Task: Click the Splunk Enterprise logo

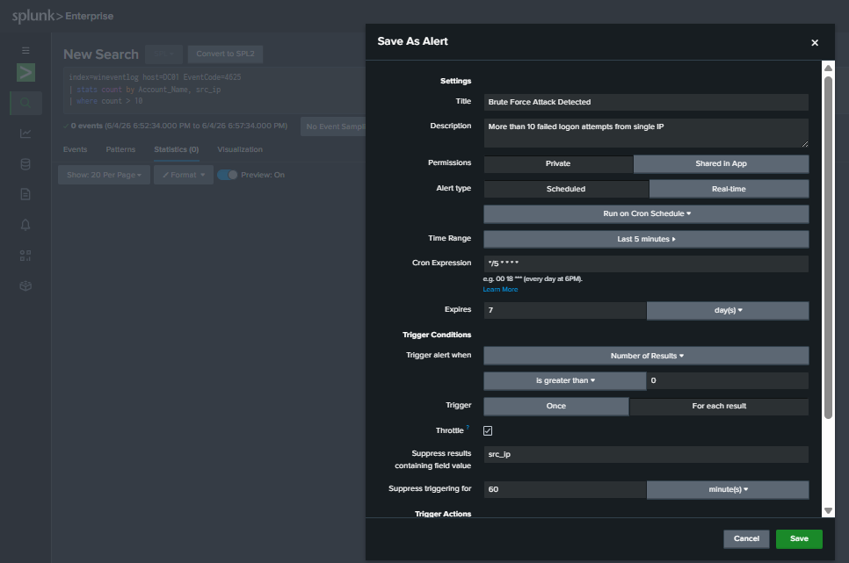Action: coord(62,16)
